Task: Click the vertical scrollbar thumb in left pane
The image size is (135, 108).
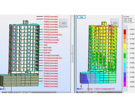Action: 72,54
